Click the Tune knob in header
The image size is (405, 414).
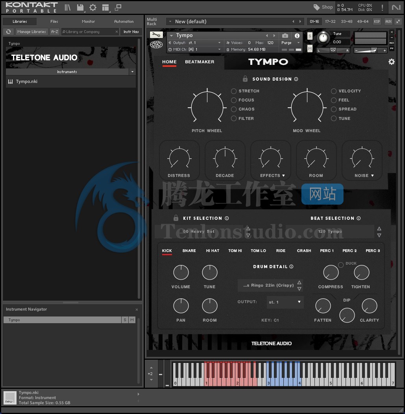(x=323, y=38)
